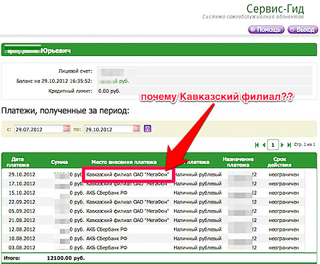Edit the page number field showing 1
Viewport: 320px width, 264px height.
[273, 145]
